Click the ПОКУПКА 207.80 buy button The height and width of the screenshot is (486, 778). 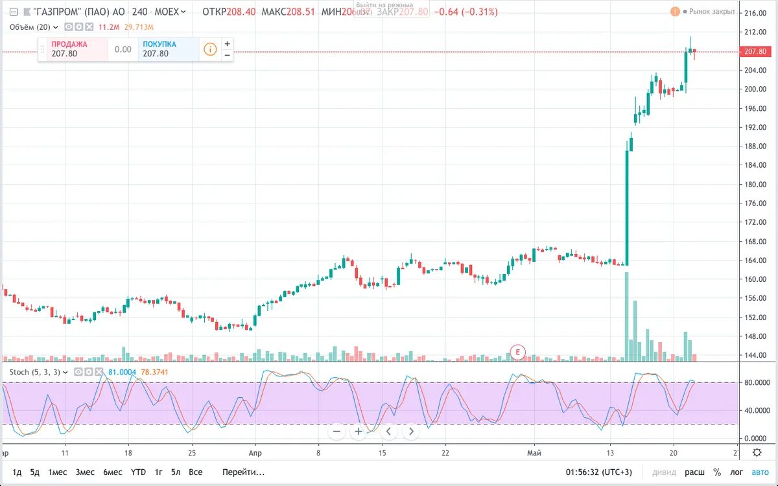[x=169, y=49]
